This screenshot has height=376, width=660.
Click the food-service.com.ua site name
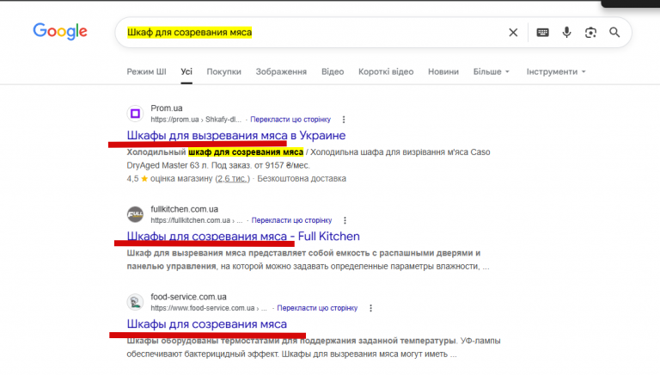[x=188, y=297]
